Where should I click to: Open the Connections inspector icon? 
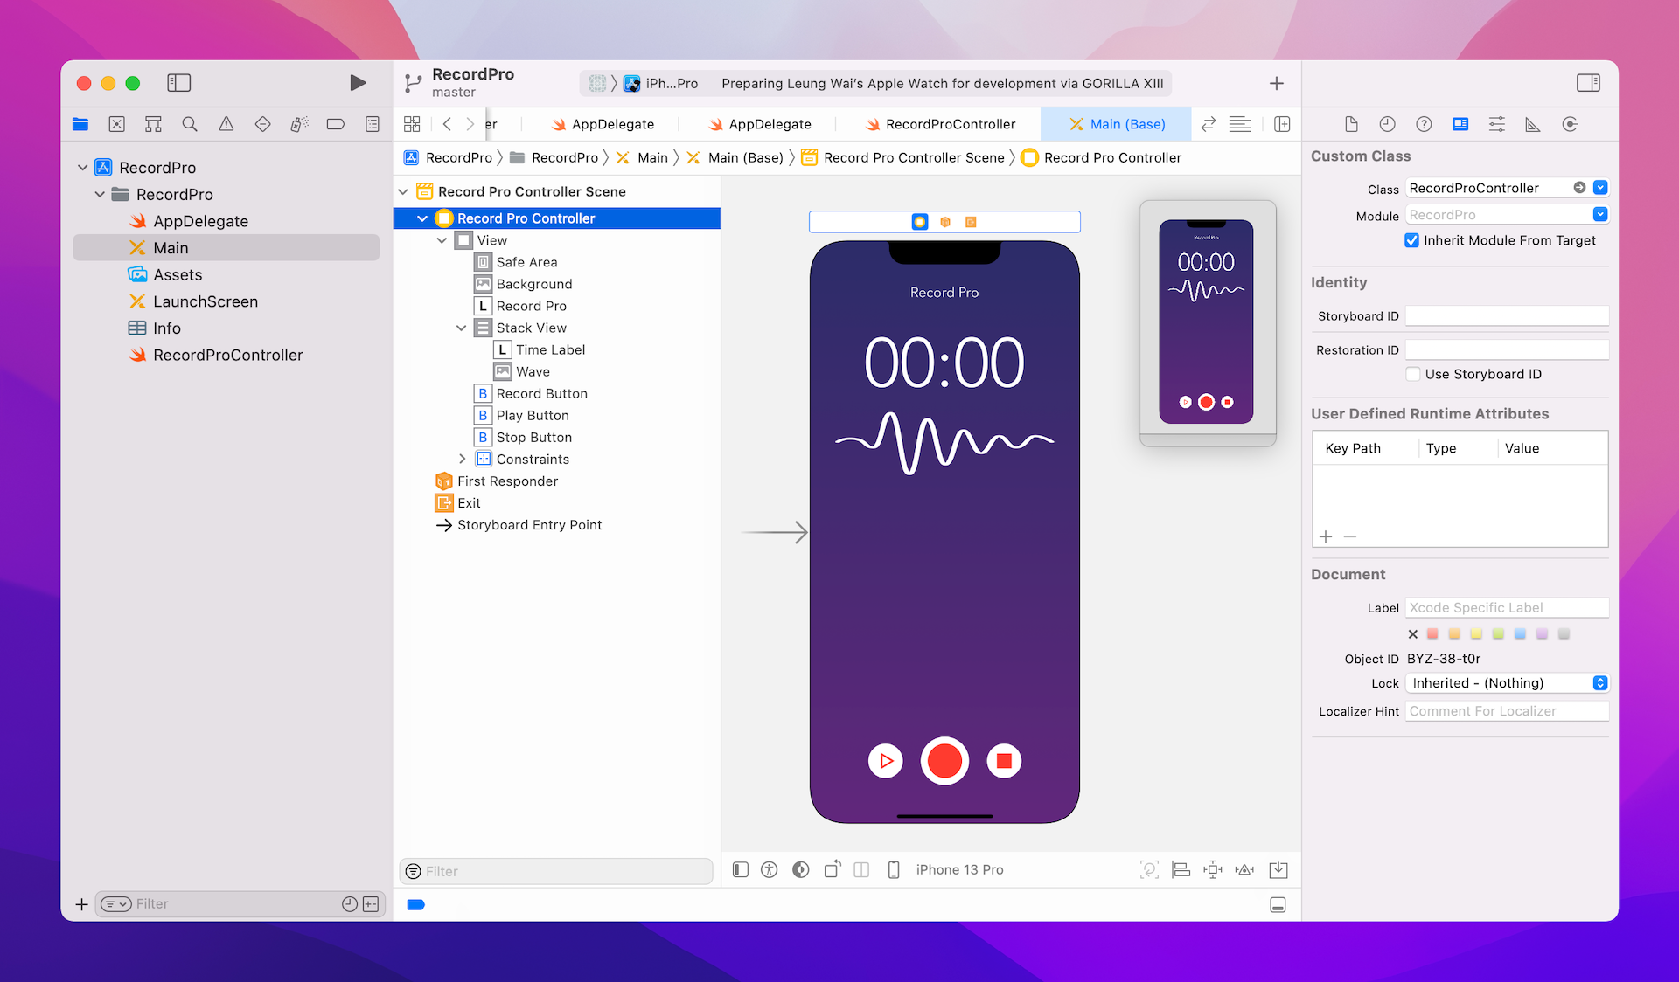[x=1570, y=124]
